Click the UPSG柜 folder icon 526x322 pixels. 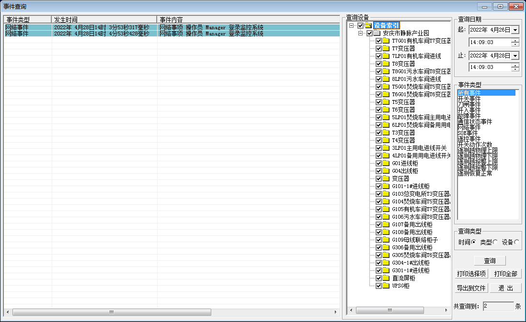click(x=386, y=286)
